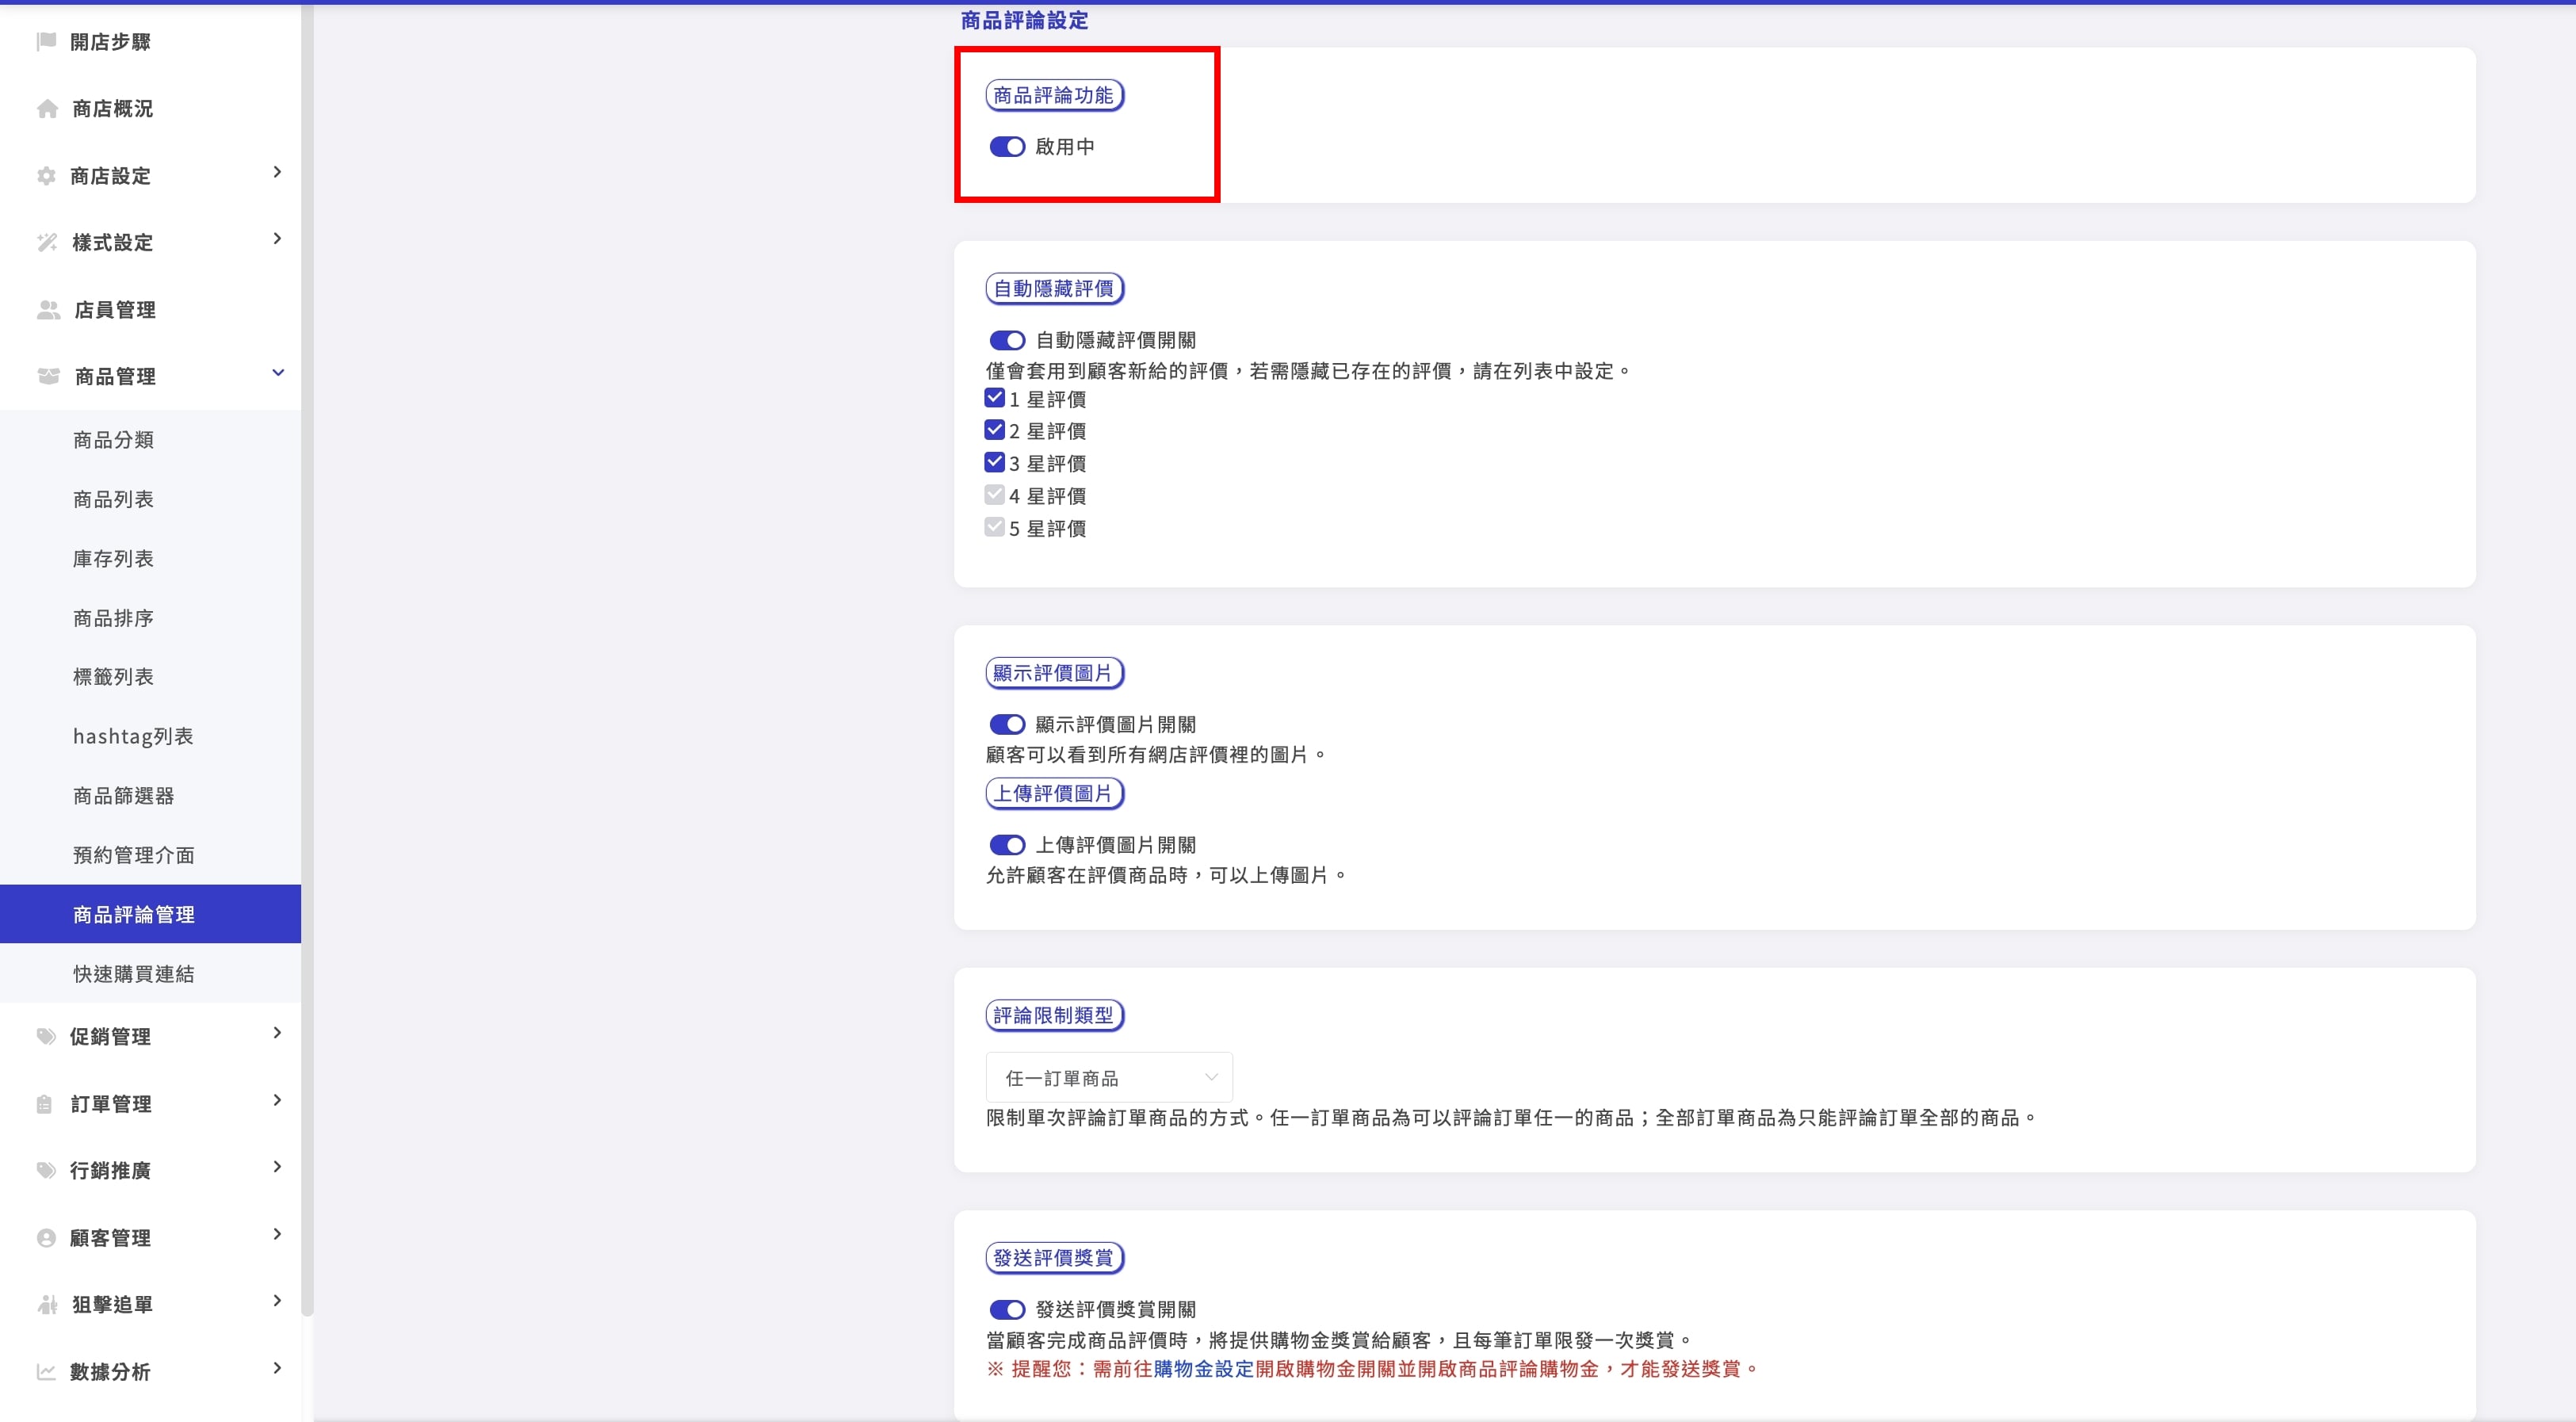Click the chart icon beside 數據分析
This screenshot has height=1422, width=2576.
(x=46, y=1372)
